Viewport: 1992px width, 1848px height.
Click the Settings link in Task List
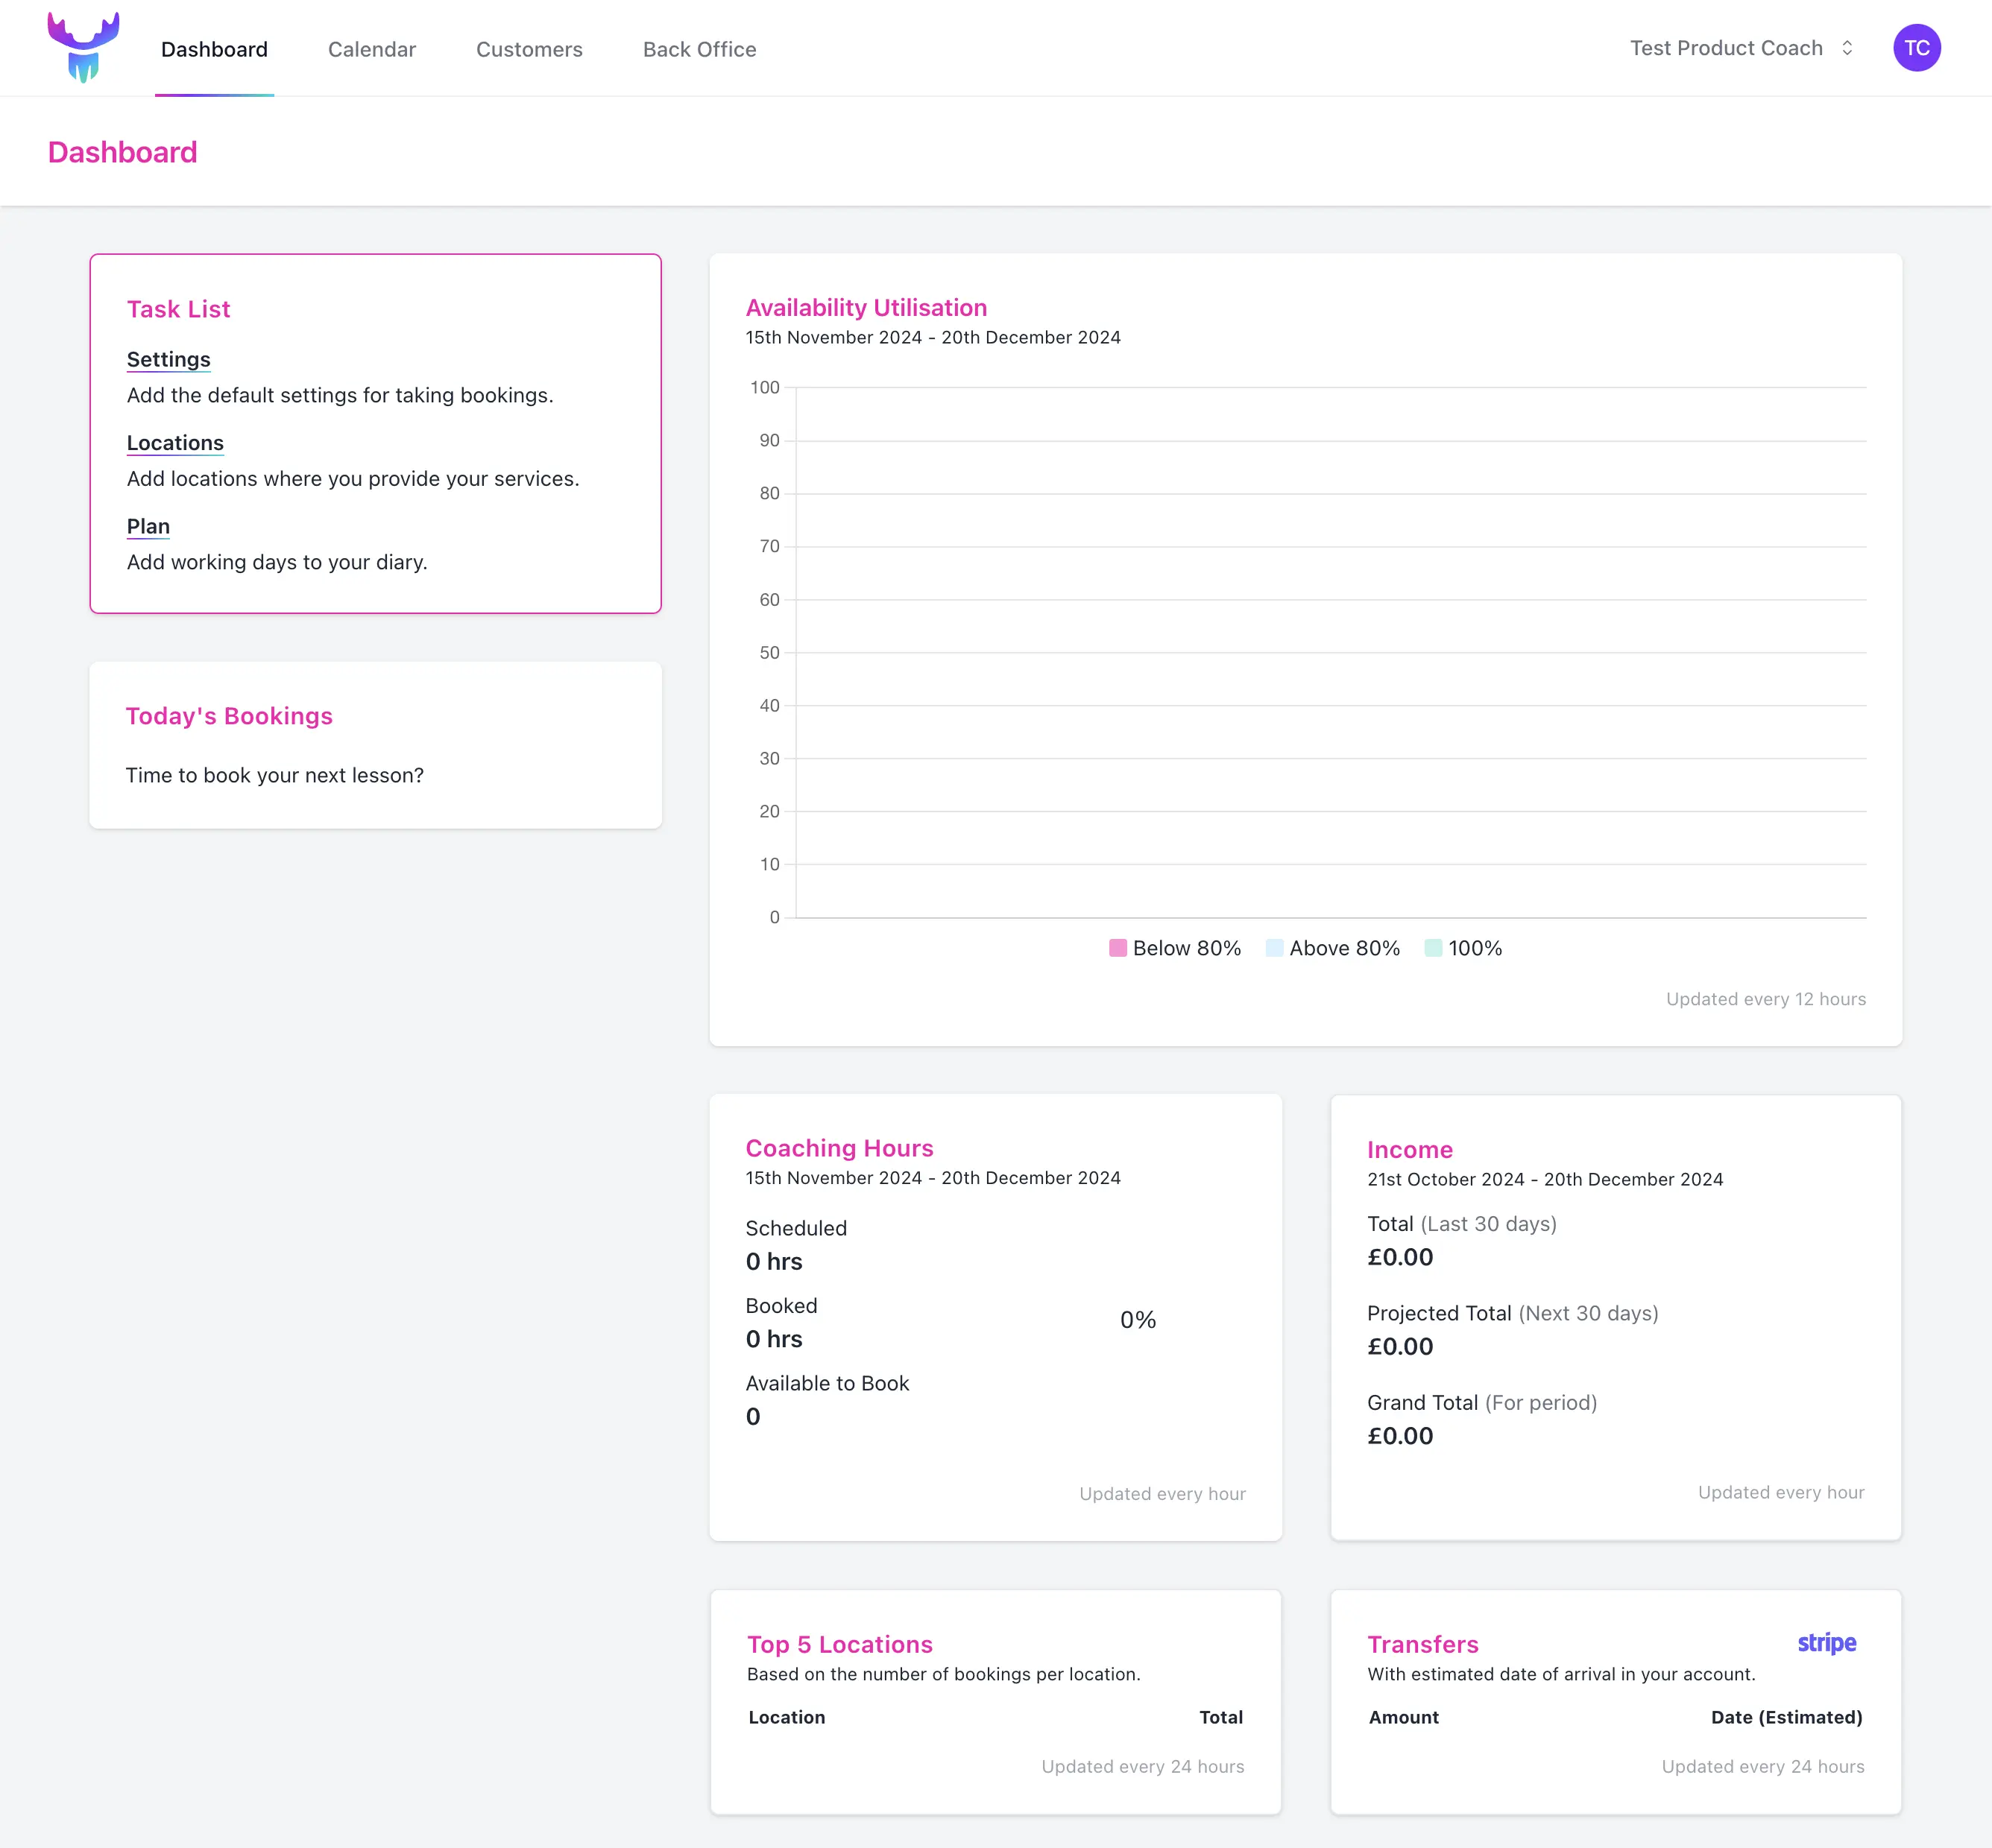click(x=168, y=358)
